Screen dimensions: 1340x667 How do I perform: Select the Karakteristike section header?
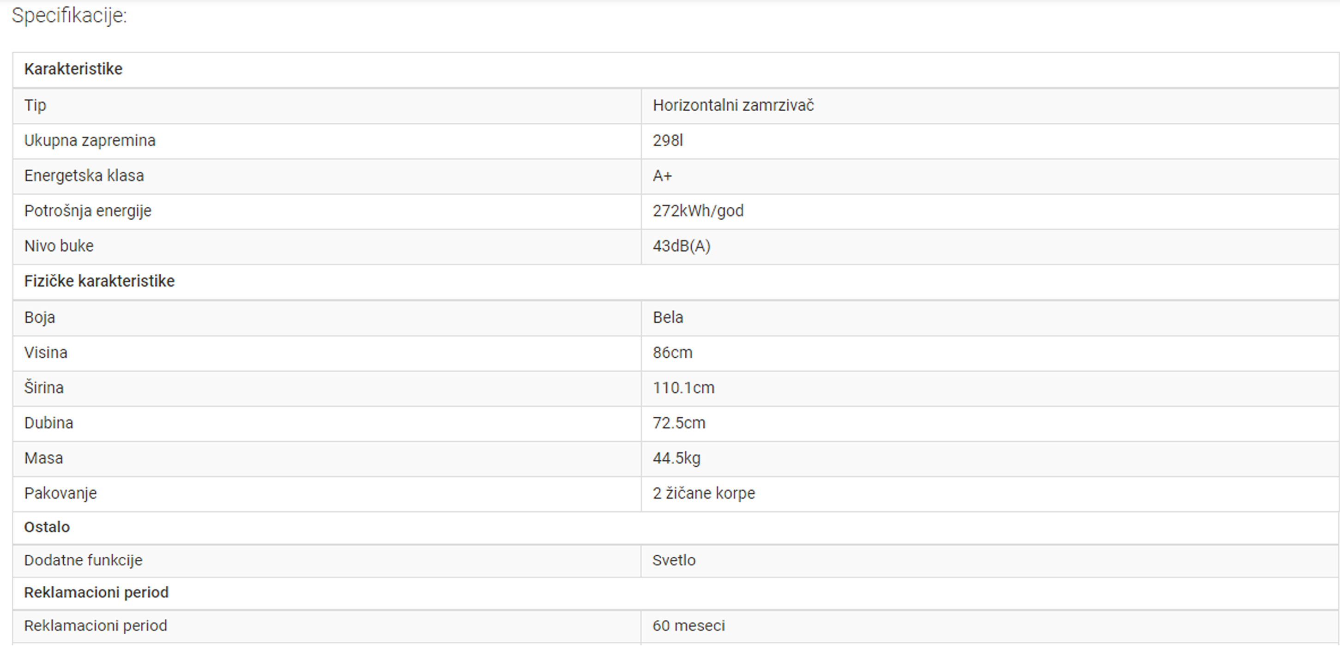tap(73, 69)
